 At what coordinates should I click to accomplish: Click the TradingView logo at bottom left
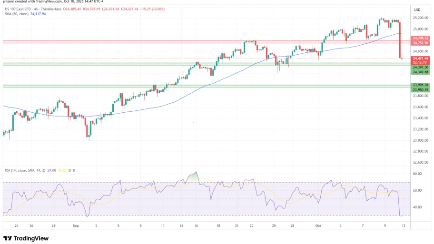[24, 238]
